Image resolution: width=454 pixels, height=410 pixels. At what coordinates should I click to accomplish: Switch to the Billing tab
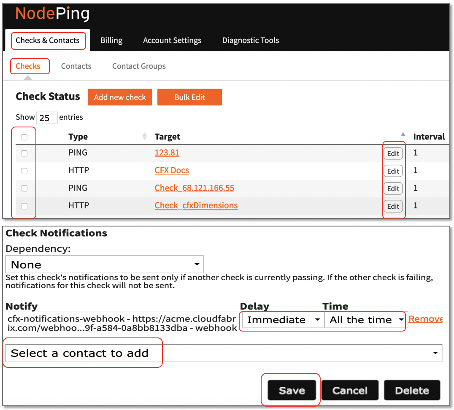[111, 40]
